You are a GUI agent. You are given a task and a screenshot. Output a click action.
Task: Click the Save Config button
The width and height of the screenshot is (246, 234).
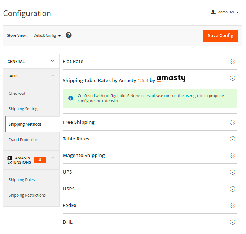pos(220,36)
